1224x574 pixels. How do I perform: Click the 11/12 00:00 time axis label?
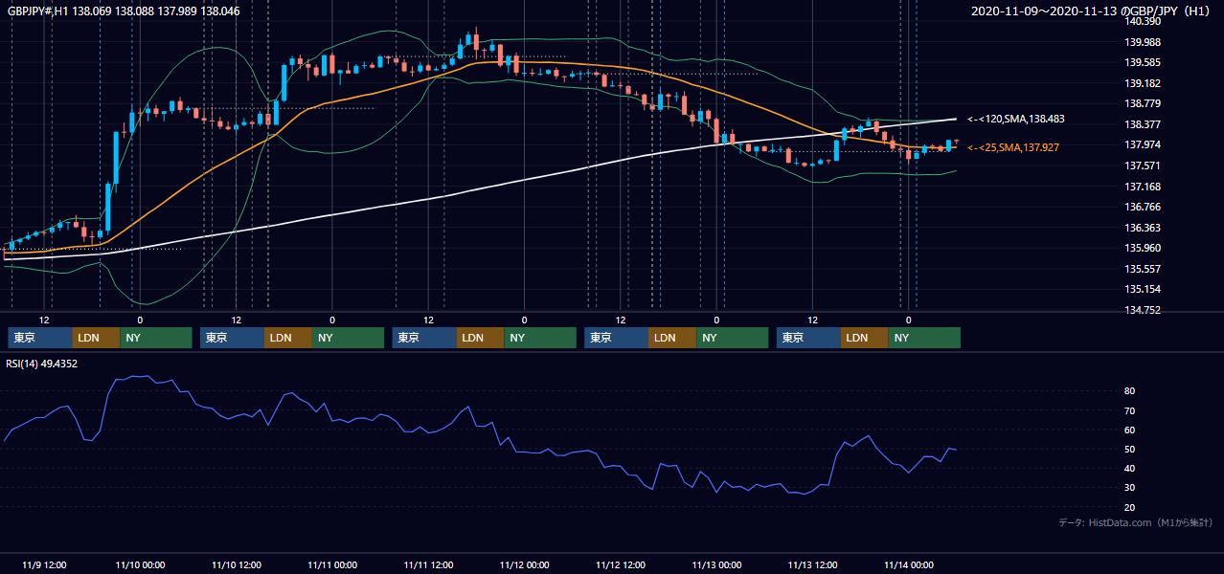pos(524,564)
